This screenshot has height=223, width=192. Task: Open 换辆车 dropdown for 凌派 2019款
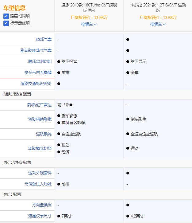click(89, 24)
